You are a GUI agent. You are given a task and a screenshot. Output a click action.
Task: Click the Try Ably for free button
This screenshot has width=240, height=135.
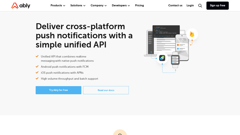click(x=59, y=90)
